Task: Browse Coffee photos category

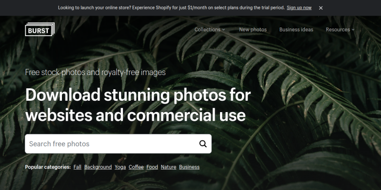Action: pos(136,167)
